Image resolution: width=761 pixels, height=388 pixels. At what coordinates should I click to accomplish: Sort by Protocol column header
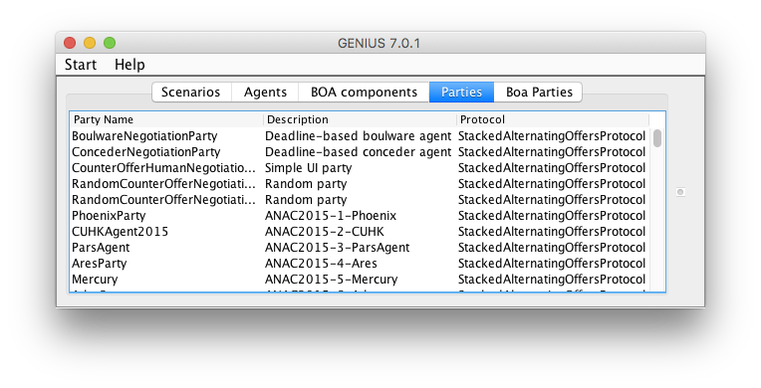click(552, 119)
